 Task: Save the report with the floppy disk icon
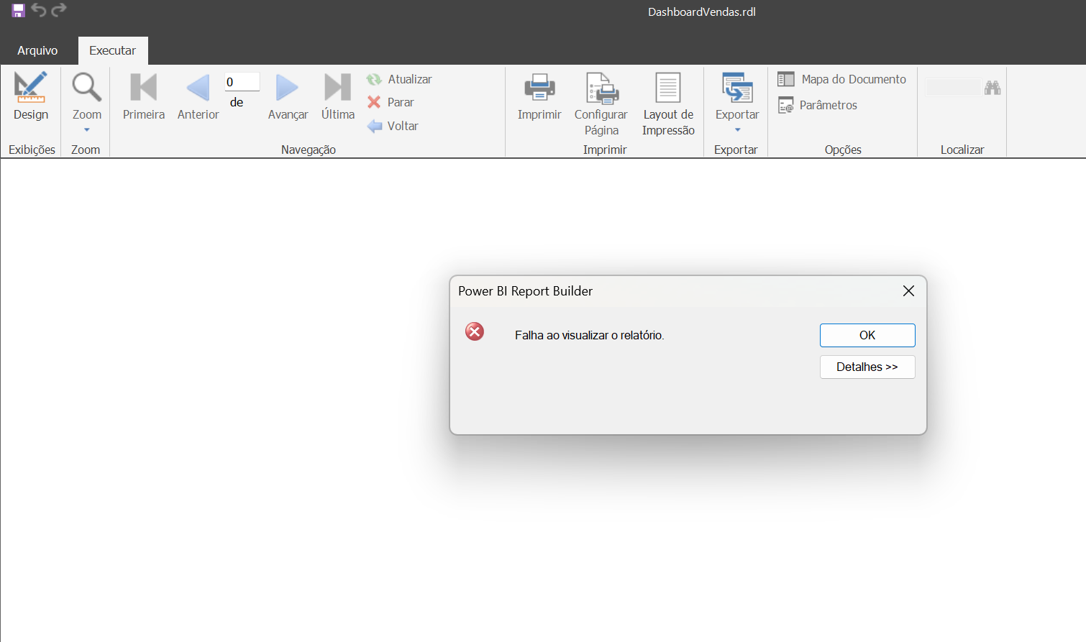tap(19, 11)
